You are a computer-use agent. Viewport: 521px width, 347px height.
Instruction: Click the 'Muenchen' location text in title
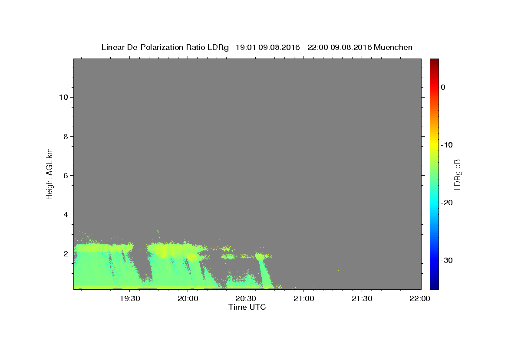tap(393, 47)
